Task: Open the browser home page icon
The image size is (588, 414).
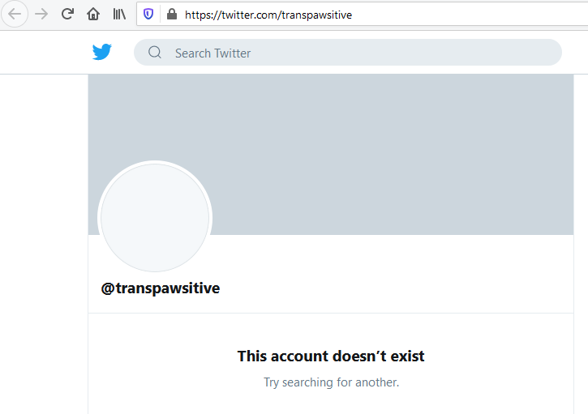Action: pyautogui.click(x=93, y=15)
